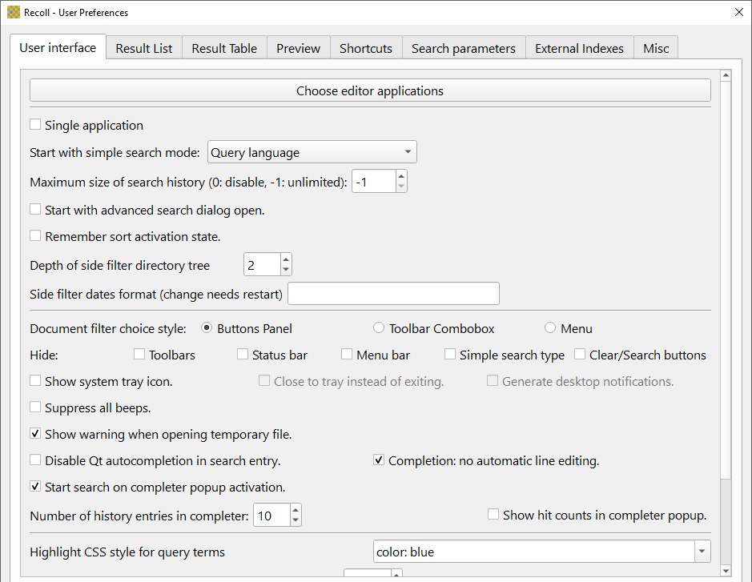Open the Search parameters tab
Viewport: 752px width, 582px height.
(x=463, y=48)
